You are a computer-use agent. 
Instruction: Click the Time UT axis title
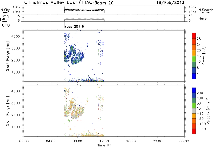tap(104, 145)
